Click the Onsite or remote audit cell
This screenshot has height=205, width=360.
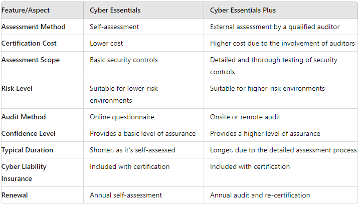pyautogui.click(x=245, y=117)
